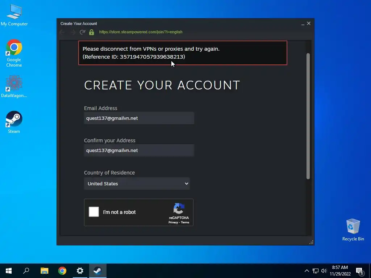Click the Create Your Account heading
This screenshot has height=278, width=371.
pos(162,85)
